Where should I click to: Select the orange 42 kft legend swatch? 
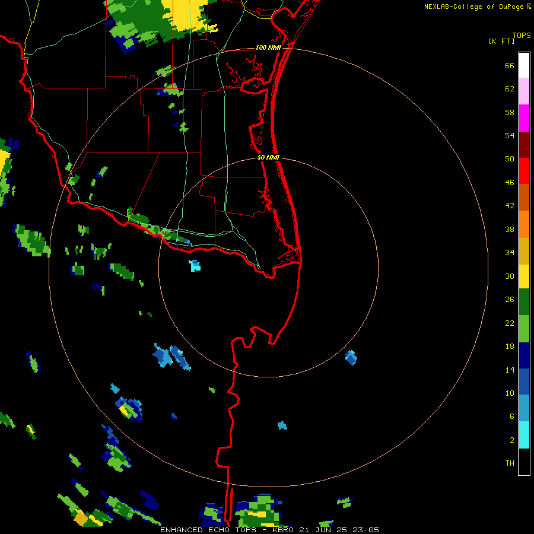coord(524,224)
